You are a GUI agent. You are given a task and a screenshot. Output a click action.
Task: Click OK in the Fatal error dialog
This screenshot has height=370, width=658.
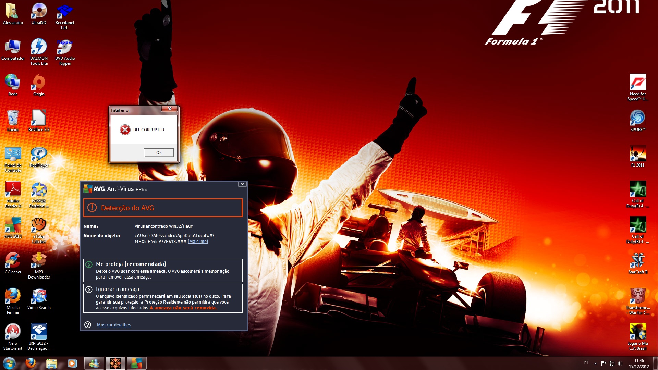click(159, 153)
